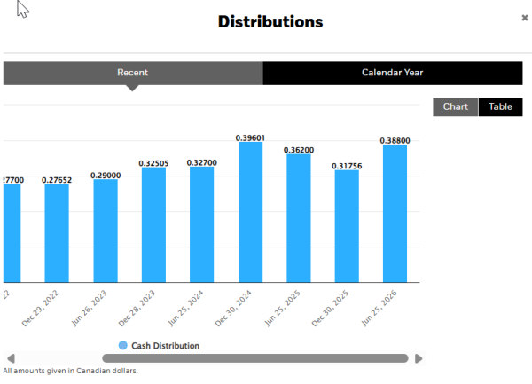Click the 0.38800 value label
The height and width of the screenshot is (384, 532).
pos(395,140)
